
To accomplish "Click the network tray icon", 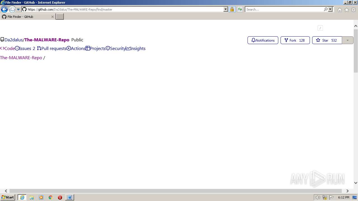I will pos(325,197).
